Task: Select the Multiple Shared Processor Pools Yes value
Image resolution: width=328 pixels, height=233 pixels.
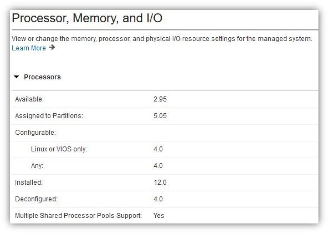Action: pyautogui.click(x=159, y=216)
